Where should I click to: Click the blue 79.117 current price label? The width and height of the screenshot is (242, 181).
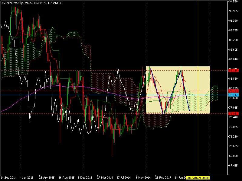click(233, 95)
